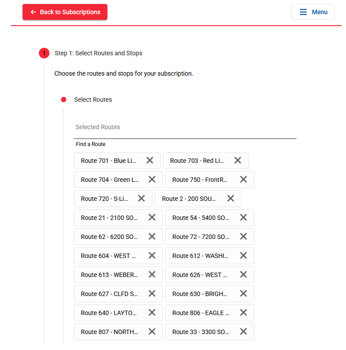This screenshot has width=346, height=350.
Task: Click the Select Routes sub-step heading
Action: [x=93, y=100]
